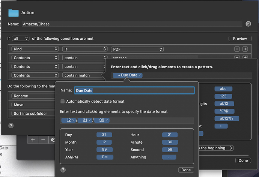Select the 123 digits token
The height and width of the screenshot is (177, 259).
[x=223, y=96]
